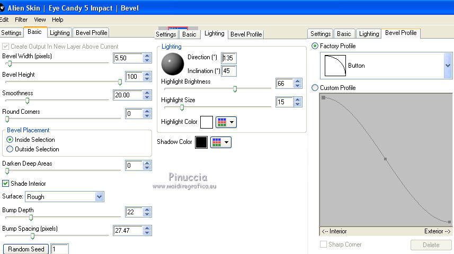Decrease Highlight Size with down arrow

(297, 104)
